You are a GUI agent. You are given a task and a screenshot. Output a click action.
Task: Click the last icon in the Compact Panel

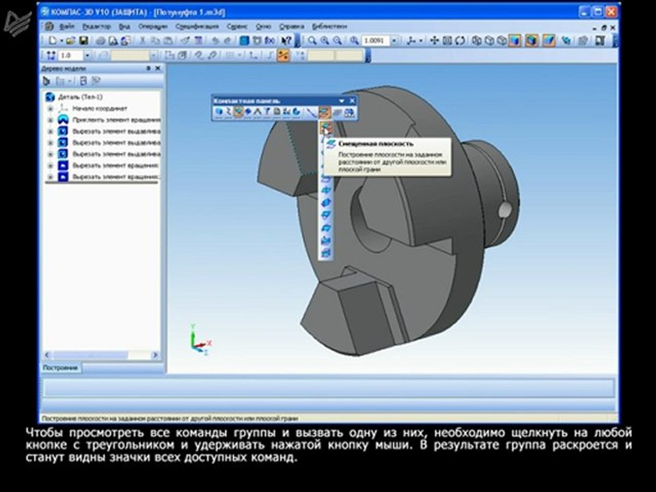click(349, 112)
